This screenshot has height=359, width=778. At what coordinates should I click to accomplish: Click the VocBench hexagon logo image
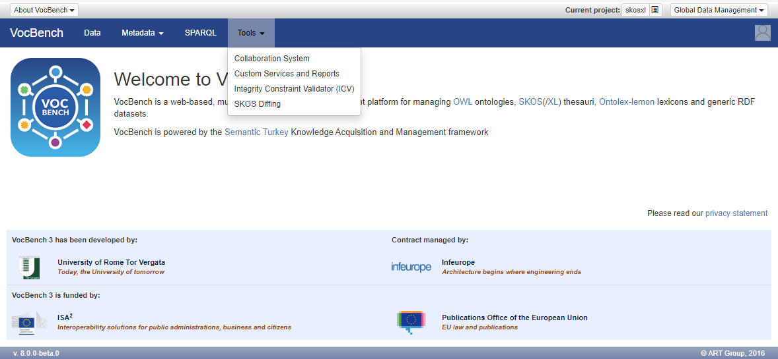[x=55, y=107]
